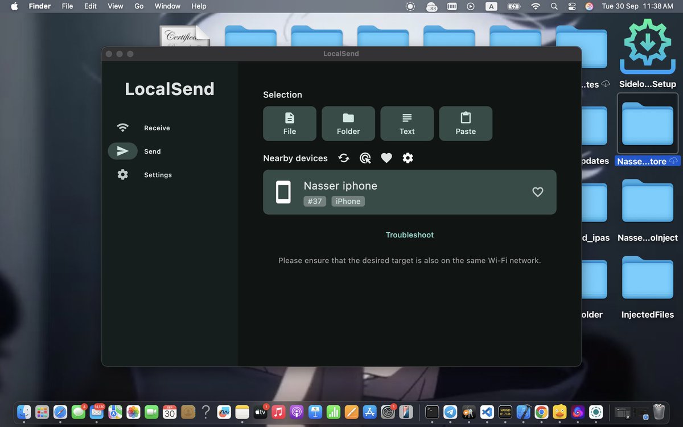Choose Text as selection type

coord(407,124)
